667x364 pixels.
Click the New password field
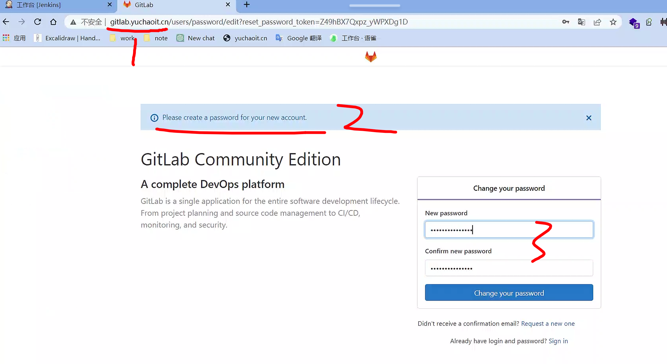tap(509, 230)
